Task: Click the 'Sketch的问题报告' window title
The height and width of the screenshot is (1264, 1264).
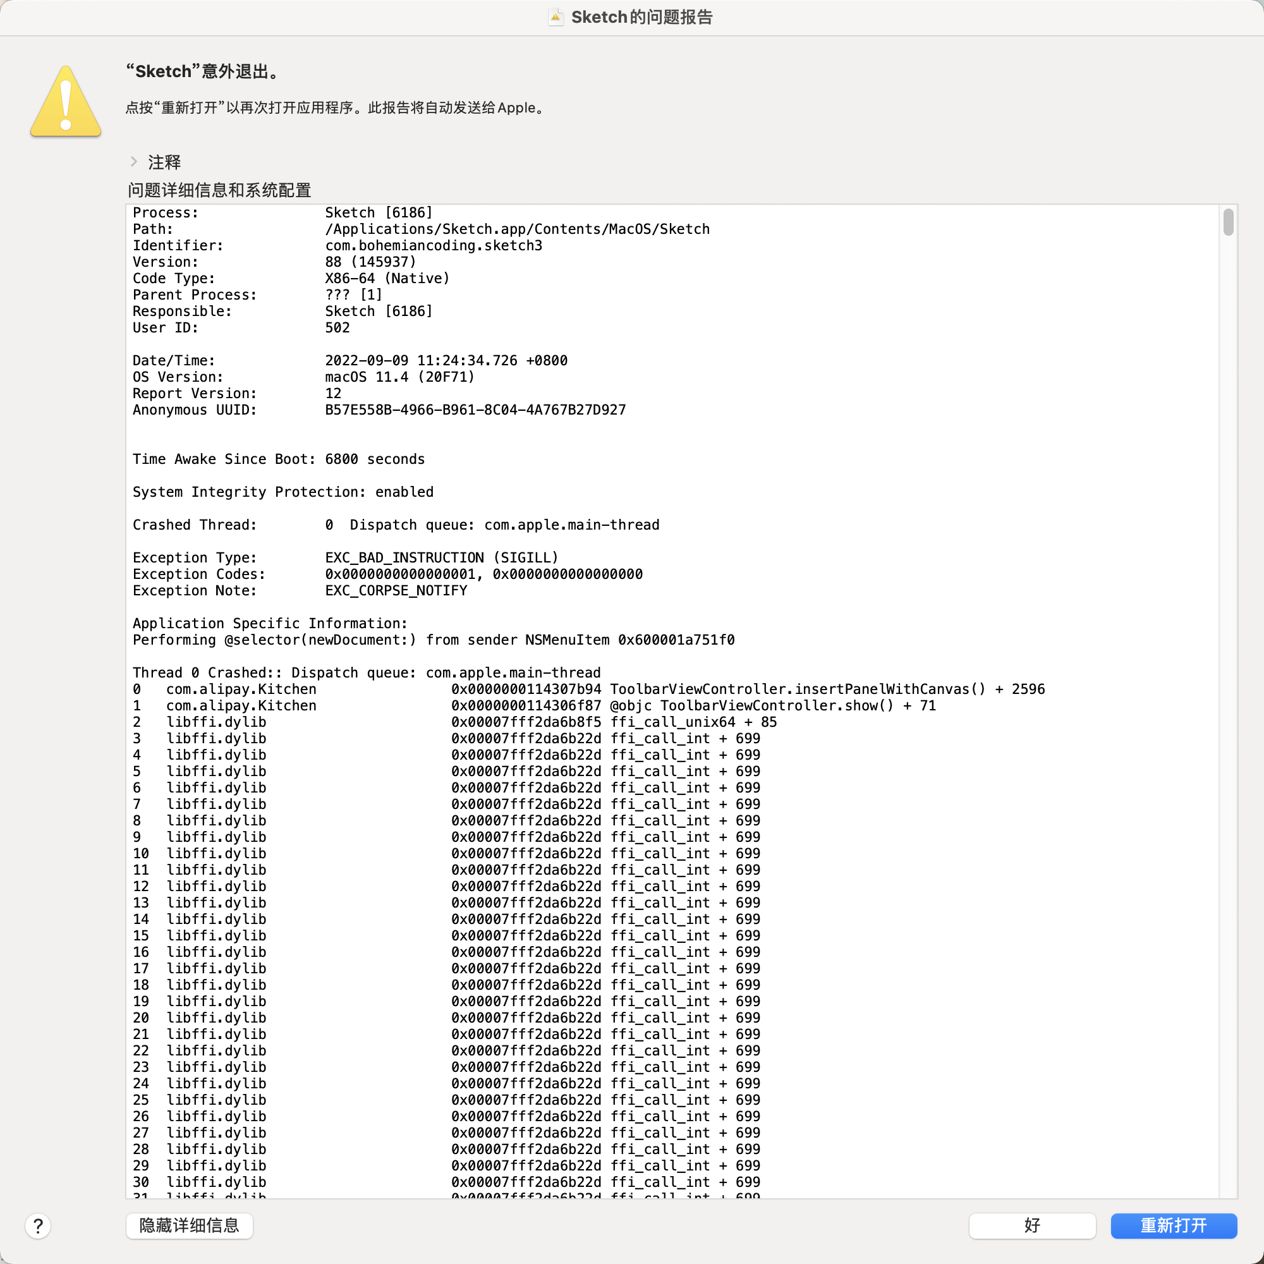Action: click(x=642, y=17)
